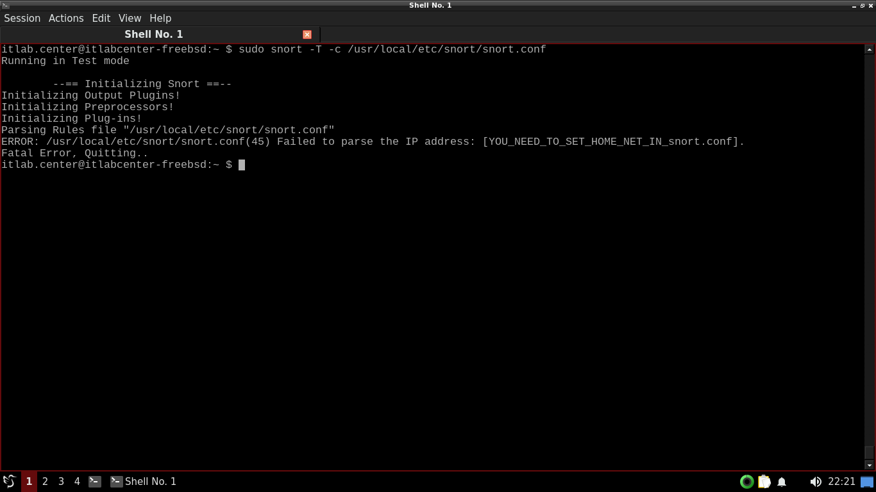Open the Edit menu

(101, 18)
